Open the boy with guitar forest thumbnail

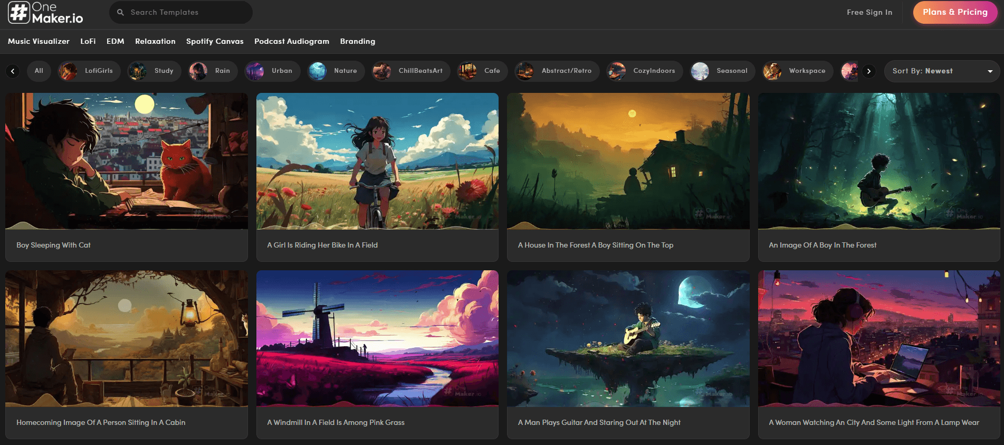click(879, 161)
